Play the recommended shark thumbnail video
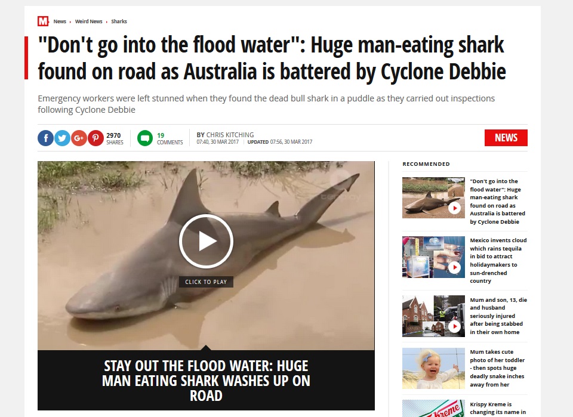The width and height of the screenshot is (573, 417). pos(454,208)
